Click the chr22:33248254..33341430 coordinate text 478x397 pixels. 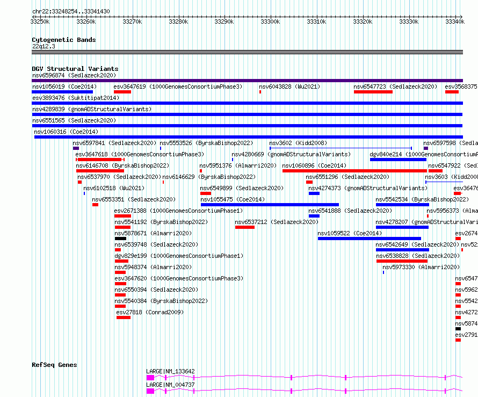point(71,12)
